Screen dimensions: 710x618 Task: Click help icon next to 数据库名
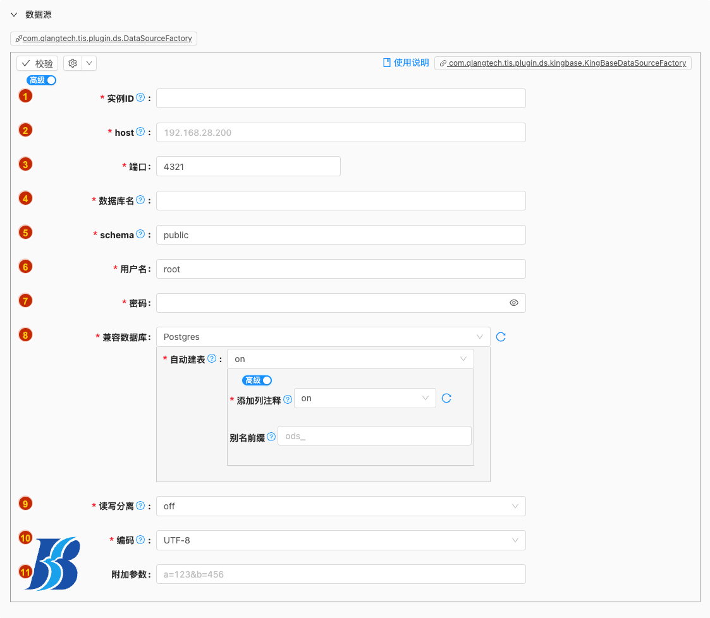140,200
